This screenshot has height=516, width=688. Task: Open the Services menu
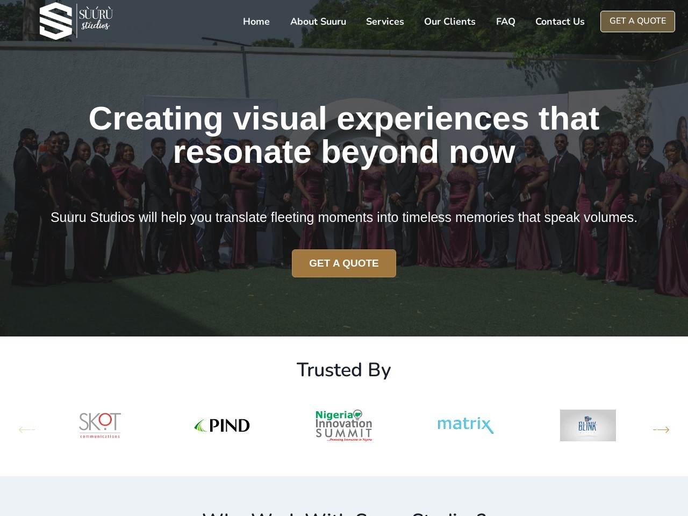pyautogui.click(x=385, y=21)
